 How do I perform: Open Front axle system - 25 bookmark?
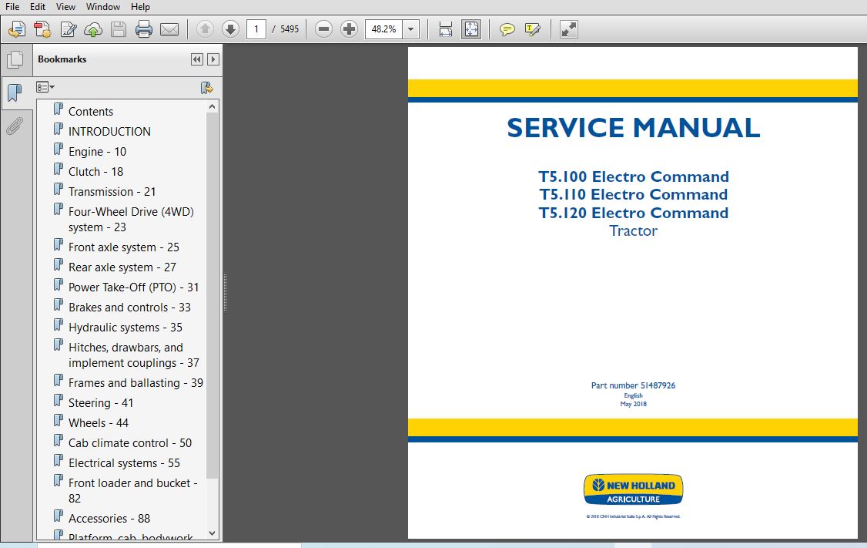point(124,247)
